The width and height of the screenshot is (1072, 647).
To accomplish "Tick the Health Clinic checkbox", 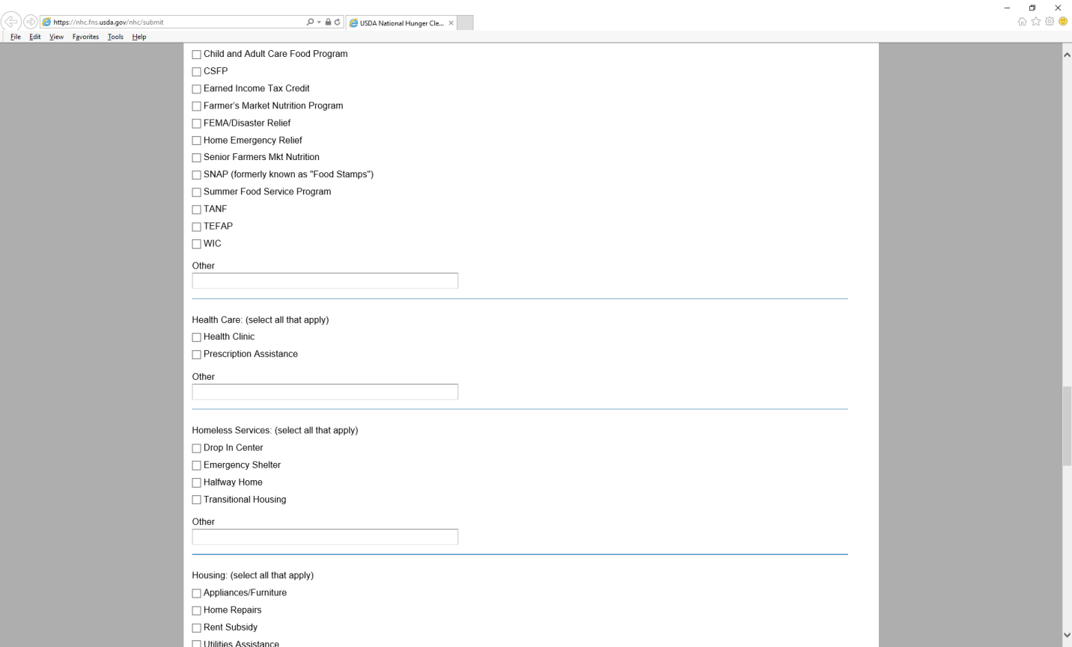I will (197, 337).
